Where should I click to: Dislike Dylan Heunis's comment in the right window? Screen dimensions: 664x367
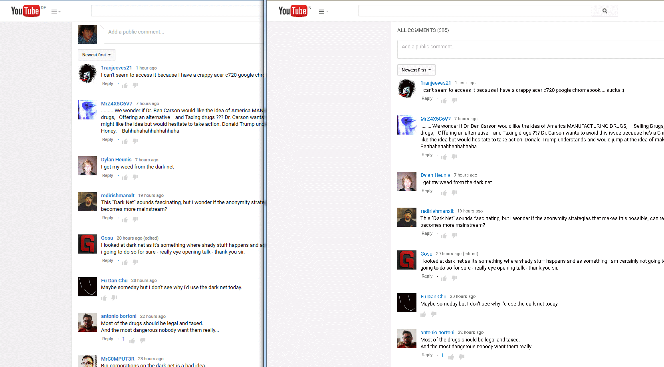(454, 192)
